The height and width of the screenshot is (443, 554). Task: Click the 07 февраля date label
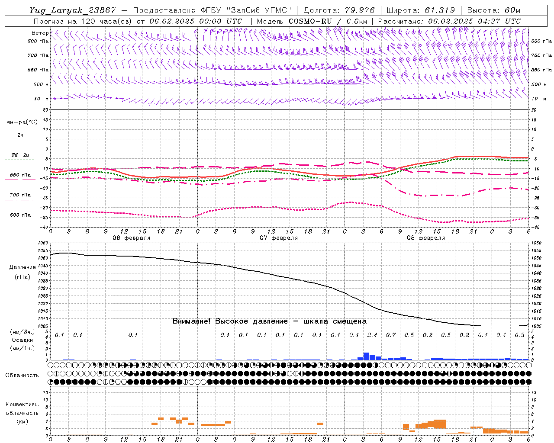point(279,238)
